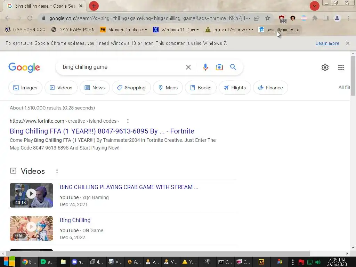The width and height of the screenshot is (356, 267).
Task: Close the bing chilling game tab
Action: pyautogui.click(x=81, y=6)
